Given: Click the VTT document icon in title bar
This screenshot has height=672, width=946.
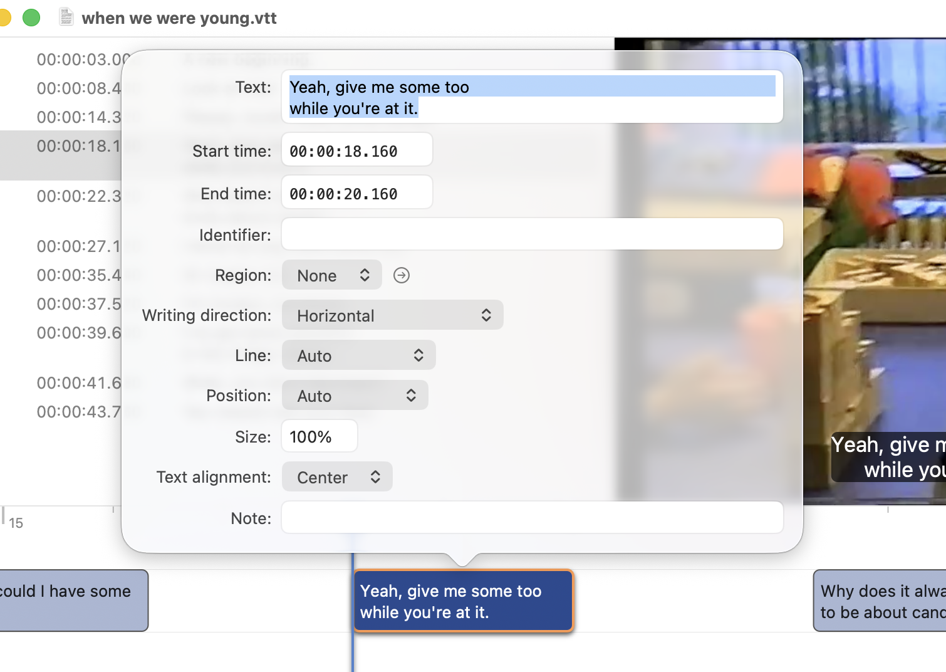Looking at the screenshot, I should [x=66, y=18].
